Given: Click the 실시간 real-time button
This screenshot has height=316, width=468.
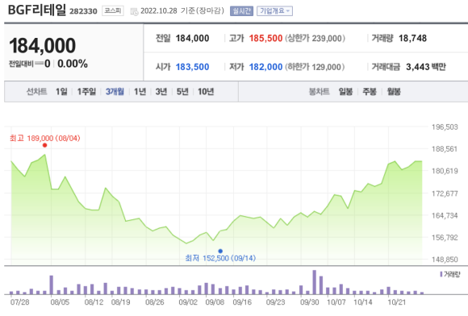Looking at the screenshot, I should 241,11.
